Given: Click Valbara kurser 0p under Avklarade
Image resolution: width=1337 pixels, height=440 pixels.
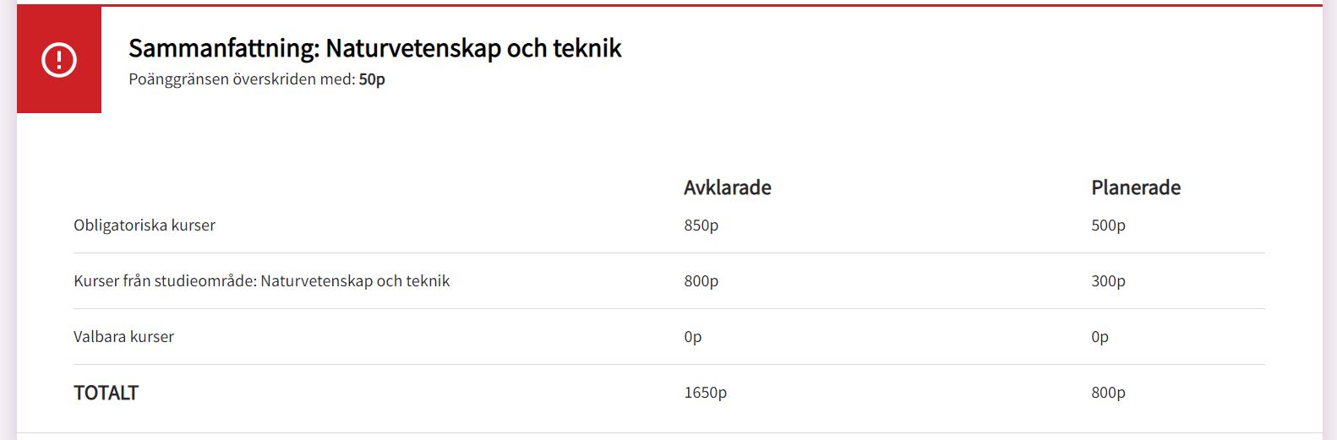Looking at the screenshot, I should coord(692,337).
